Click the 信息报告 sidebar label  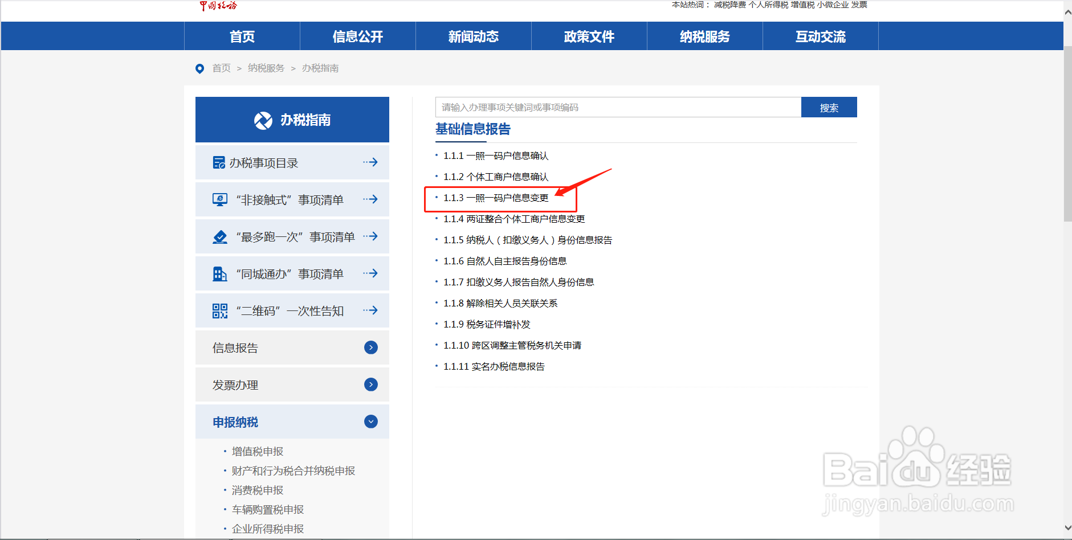(235, 348)
